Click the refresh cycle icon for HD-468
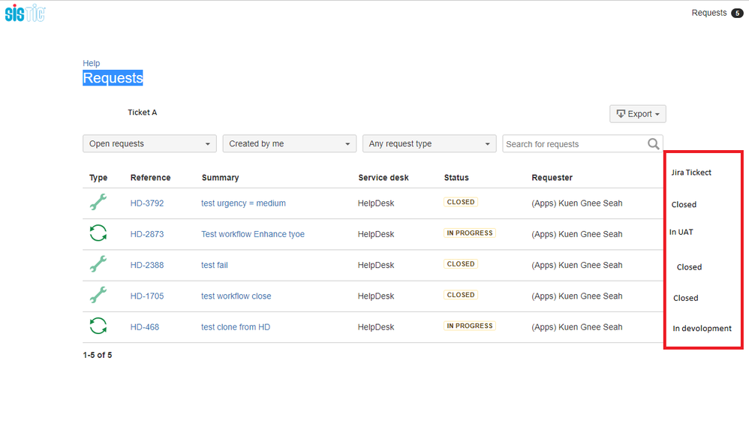Image resolution: width=749 pixels, height=430 pixels. 98,326
